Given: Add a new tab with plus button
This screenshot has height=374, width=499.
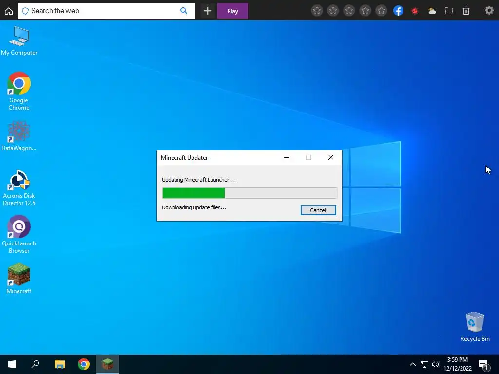Looking at the screenshot, I should click(x=208, y=11).
